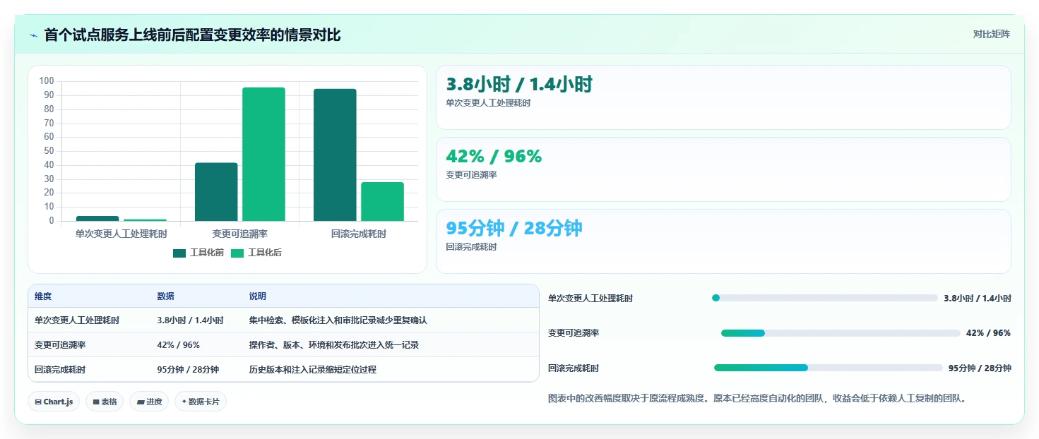Click the 进度 chip

(x=149, y=402)
